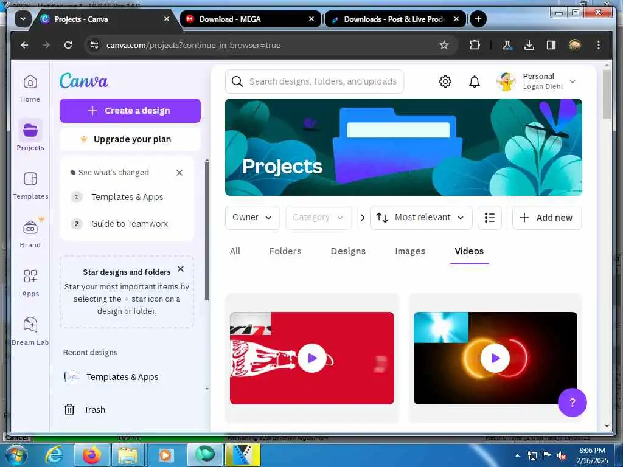
Task: Switch to list view layout
Action: click(490, 218)
